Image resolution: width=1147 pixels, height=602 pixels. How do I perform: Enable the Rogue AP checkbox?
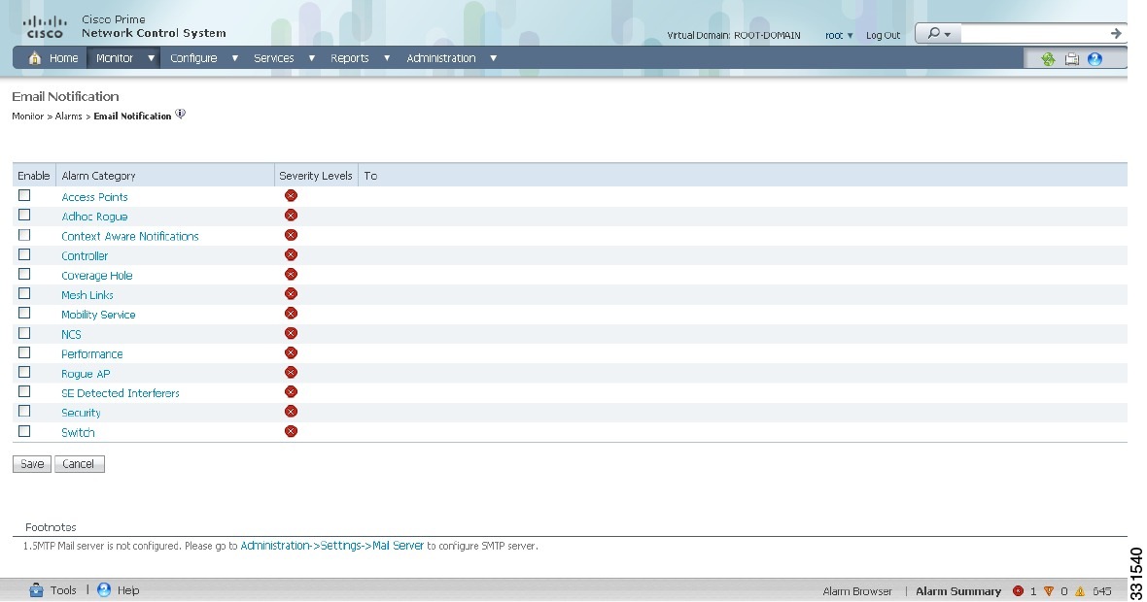(x=24, y=373)
